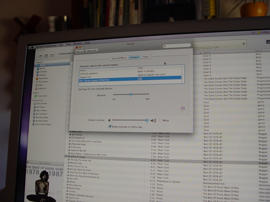Toggle Show volume in menu bar

(110, 127)
